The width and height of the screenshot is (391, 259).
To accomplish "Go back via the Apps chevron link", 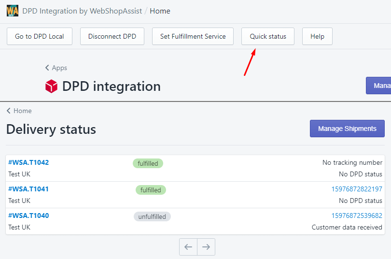I will 56,68.
